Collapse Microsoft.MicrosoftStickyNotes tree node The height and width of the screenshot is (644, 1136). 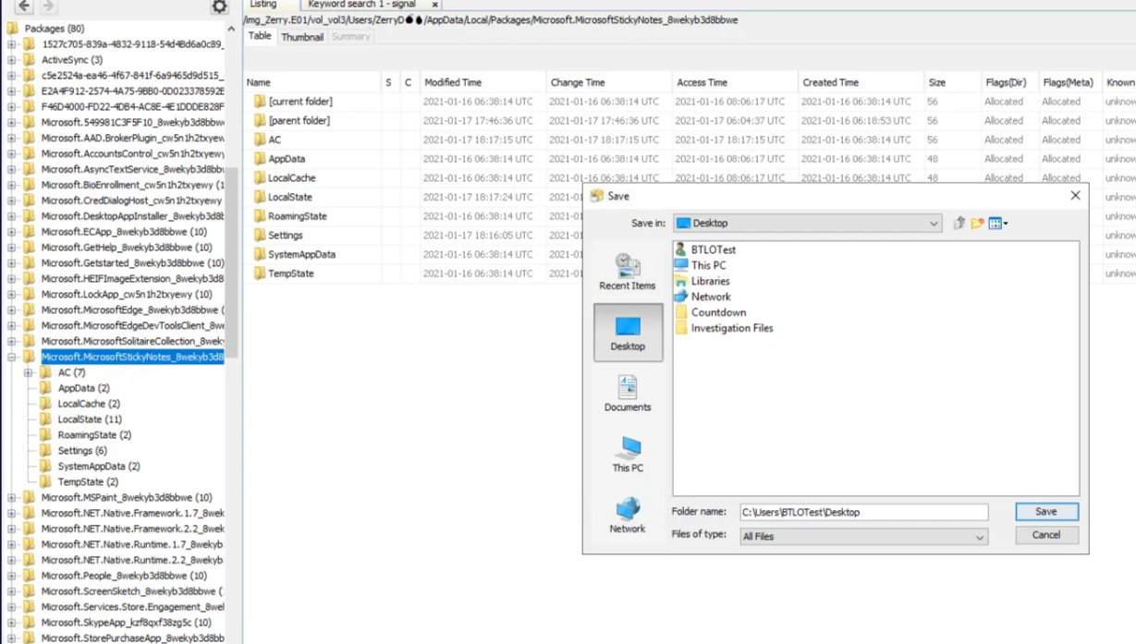tap(12, 357)
